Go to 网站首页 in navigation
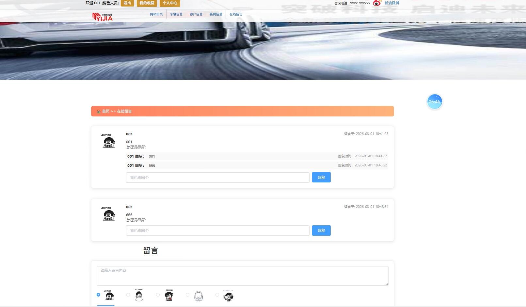This screenshot has height=307, width=526. coord(156,14)
